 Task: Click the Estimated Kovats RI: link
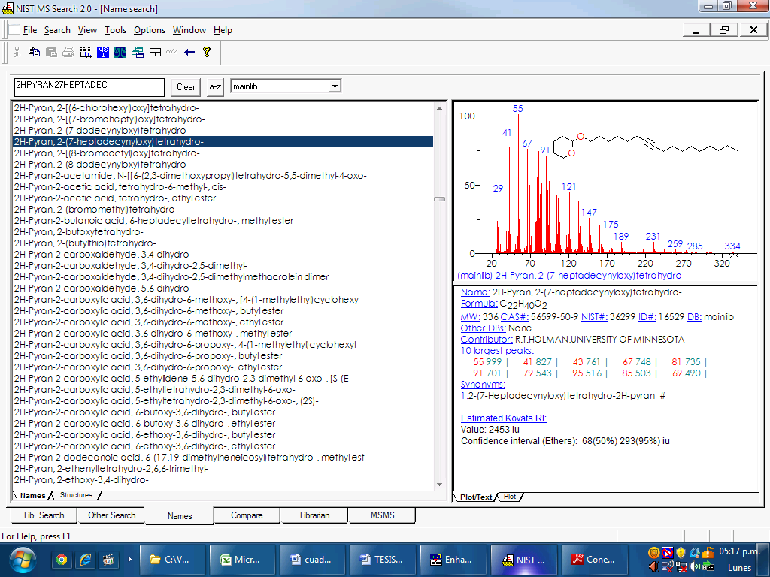click(x=503, y=418)
